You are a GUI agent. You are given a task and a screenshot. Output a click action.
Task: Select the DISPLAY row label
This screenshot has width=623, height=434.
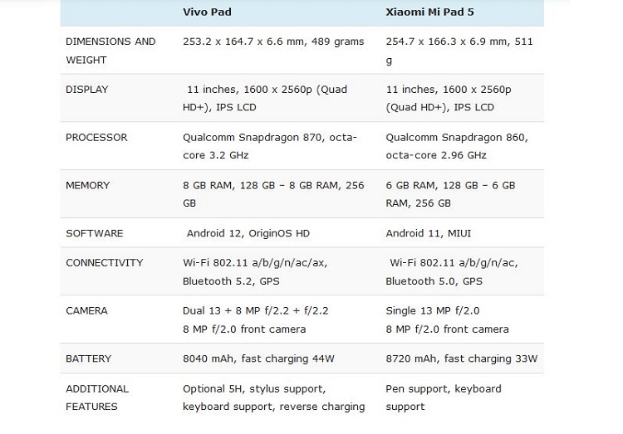[x=87, y=90]
